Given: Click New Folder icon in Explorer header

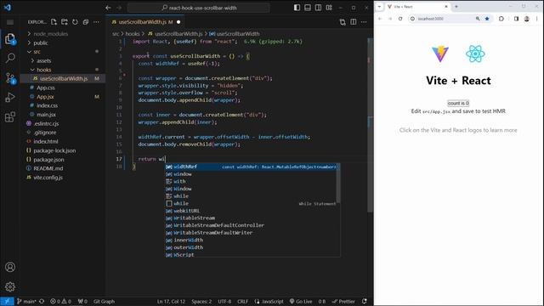Looking at the screenshot, I should [65, 22].
